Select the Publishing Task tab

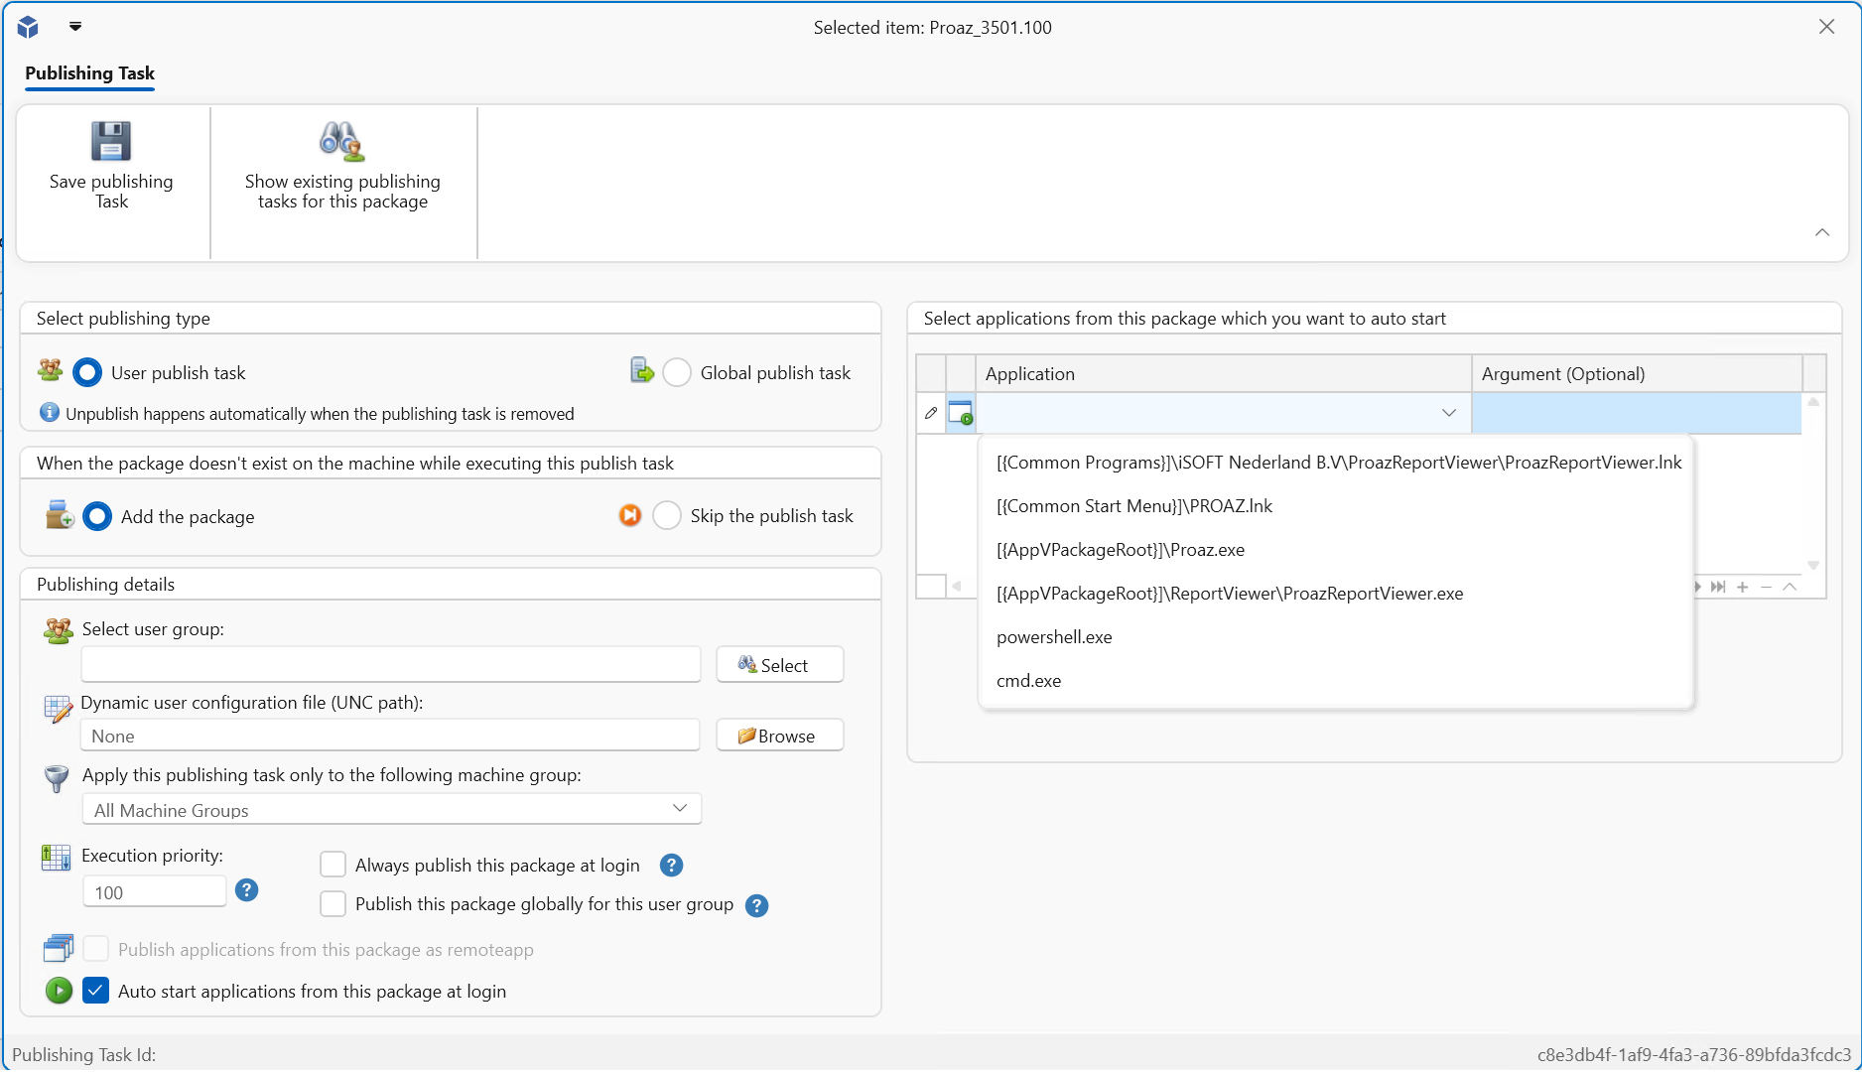click(x=89, y=73)
